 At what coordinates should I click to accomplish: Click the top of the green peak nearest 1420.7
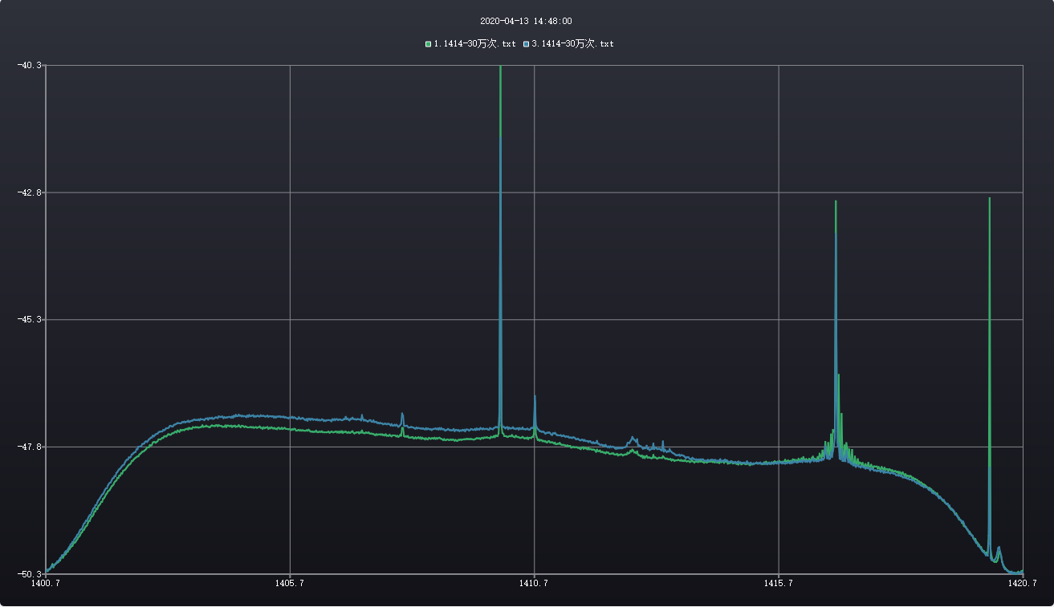coord(989,199)
